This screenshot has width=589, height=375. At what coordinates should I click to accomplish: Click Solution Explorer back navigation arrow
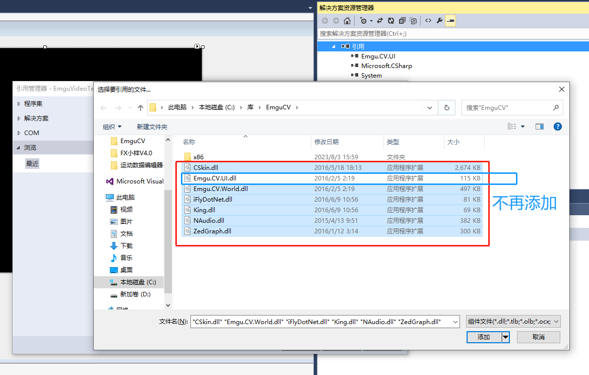325,21
